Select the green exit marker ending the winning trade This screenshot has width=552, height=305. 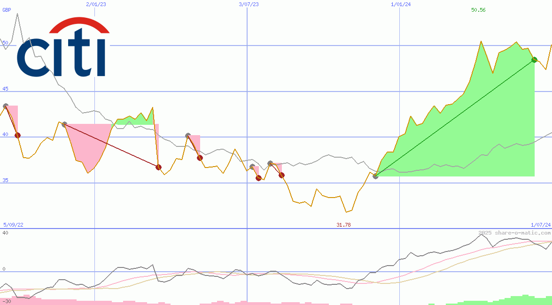pyautogui.click(x=534, y=60)
